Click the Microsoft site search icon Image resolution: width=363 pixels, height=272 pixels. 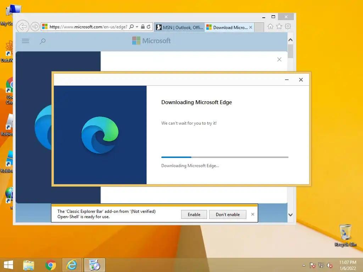point(43,41)
